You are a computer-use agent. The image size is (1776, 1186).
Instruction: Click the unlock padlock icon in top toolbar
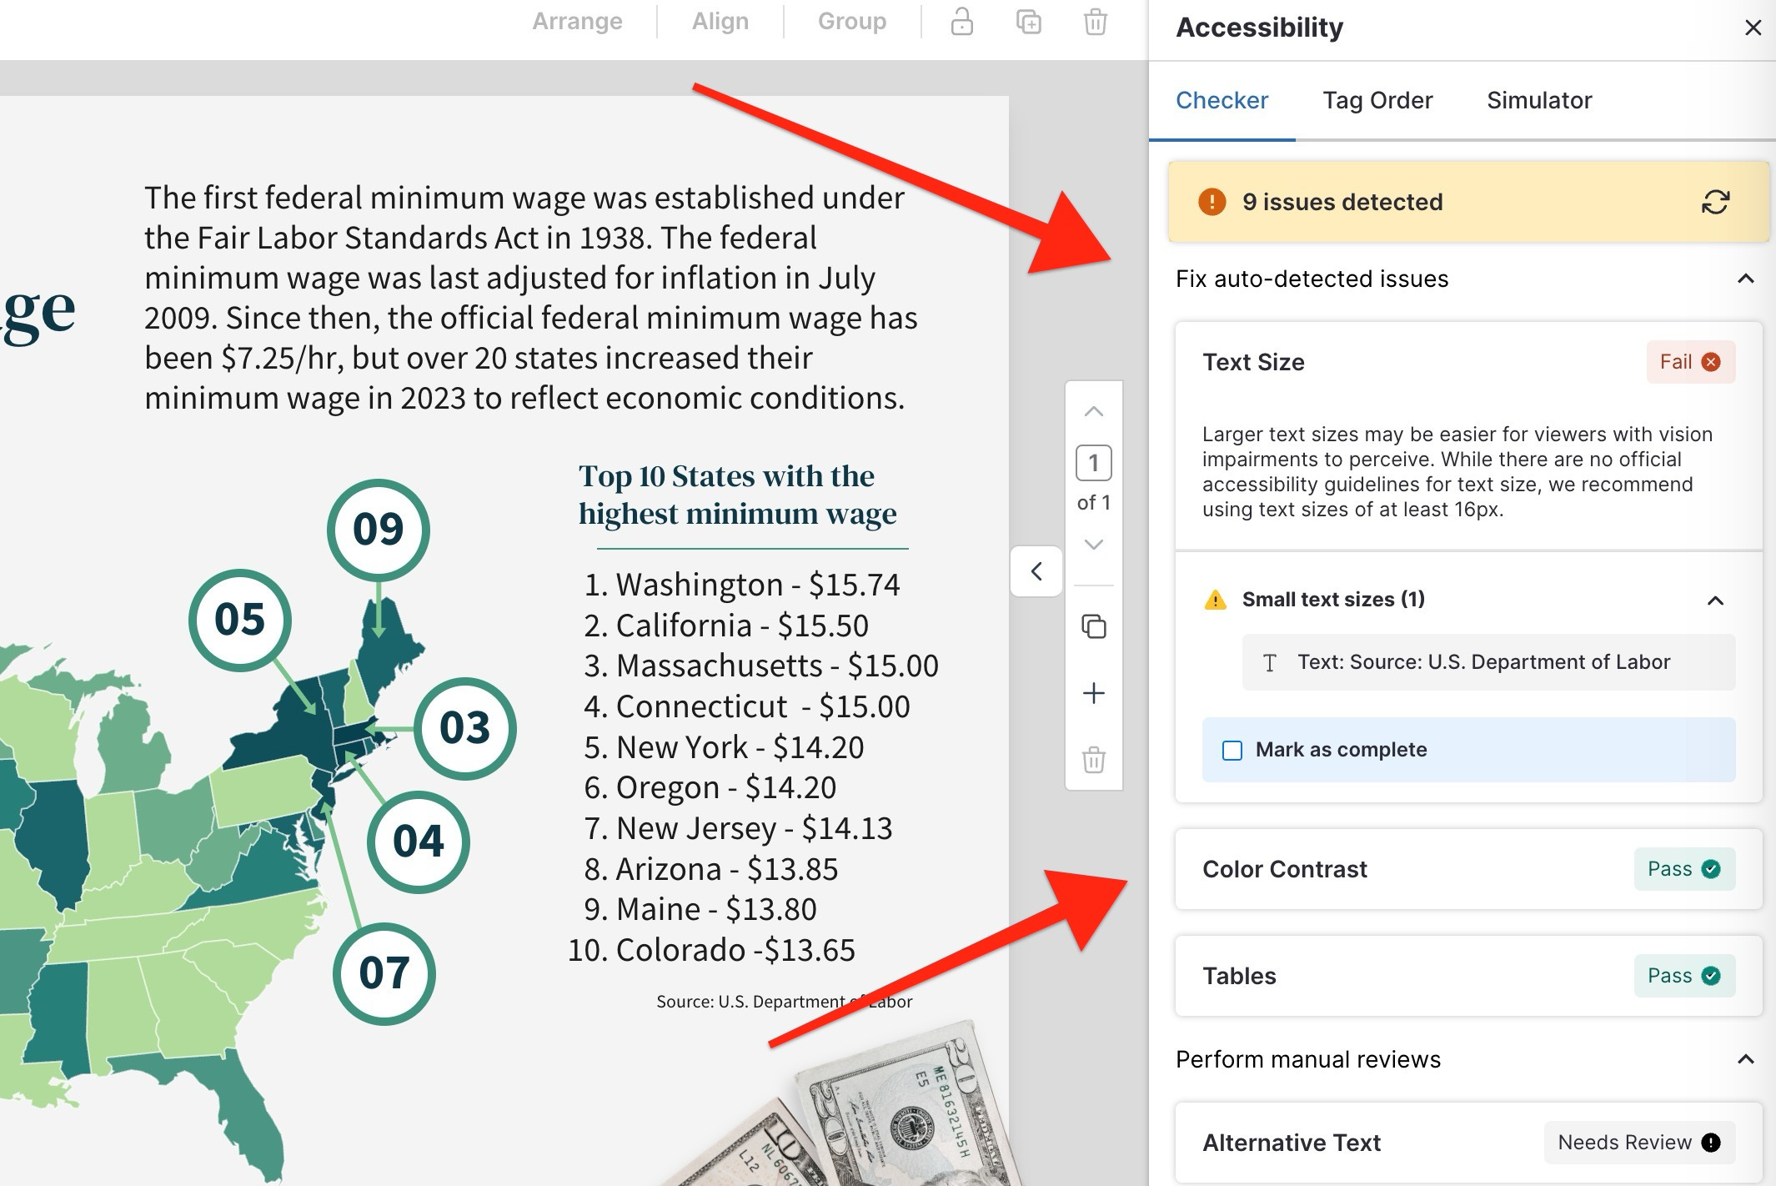click(x=961, y=23)
